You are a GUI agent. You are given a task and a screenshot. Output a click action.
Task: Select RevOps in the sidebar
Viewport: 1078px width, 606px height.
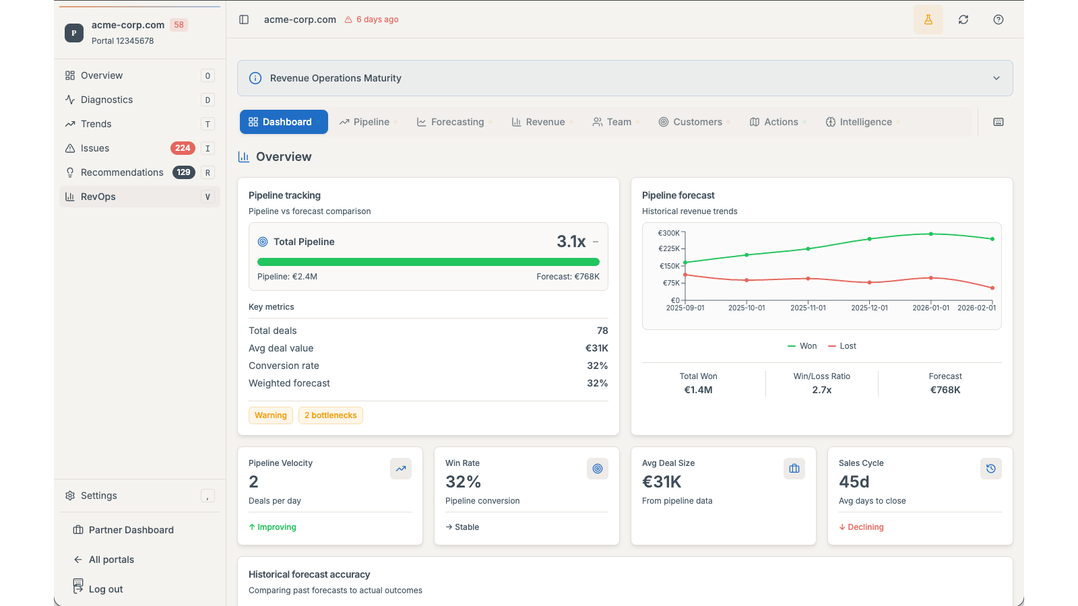click(139, 197)
